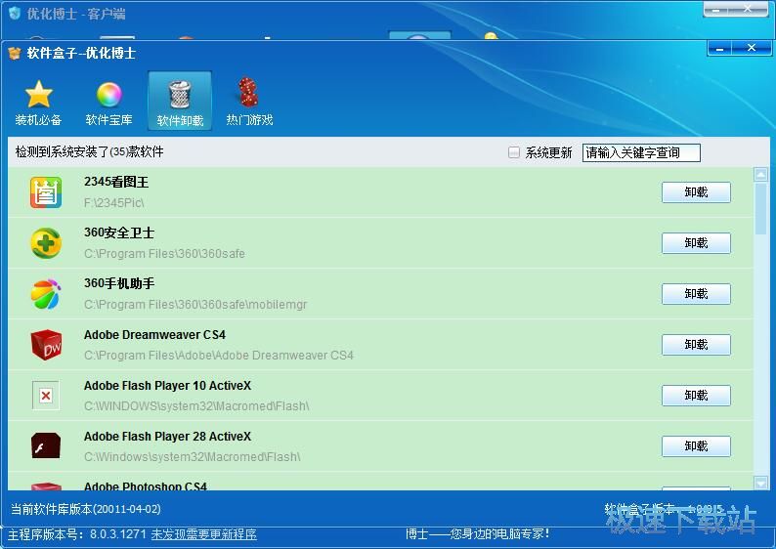Image resolution: width=776 pixels, height=549 pixels.
Task: Click the 360safe\mobilemgr path text
Action: 195,305
